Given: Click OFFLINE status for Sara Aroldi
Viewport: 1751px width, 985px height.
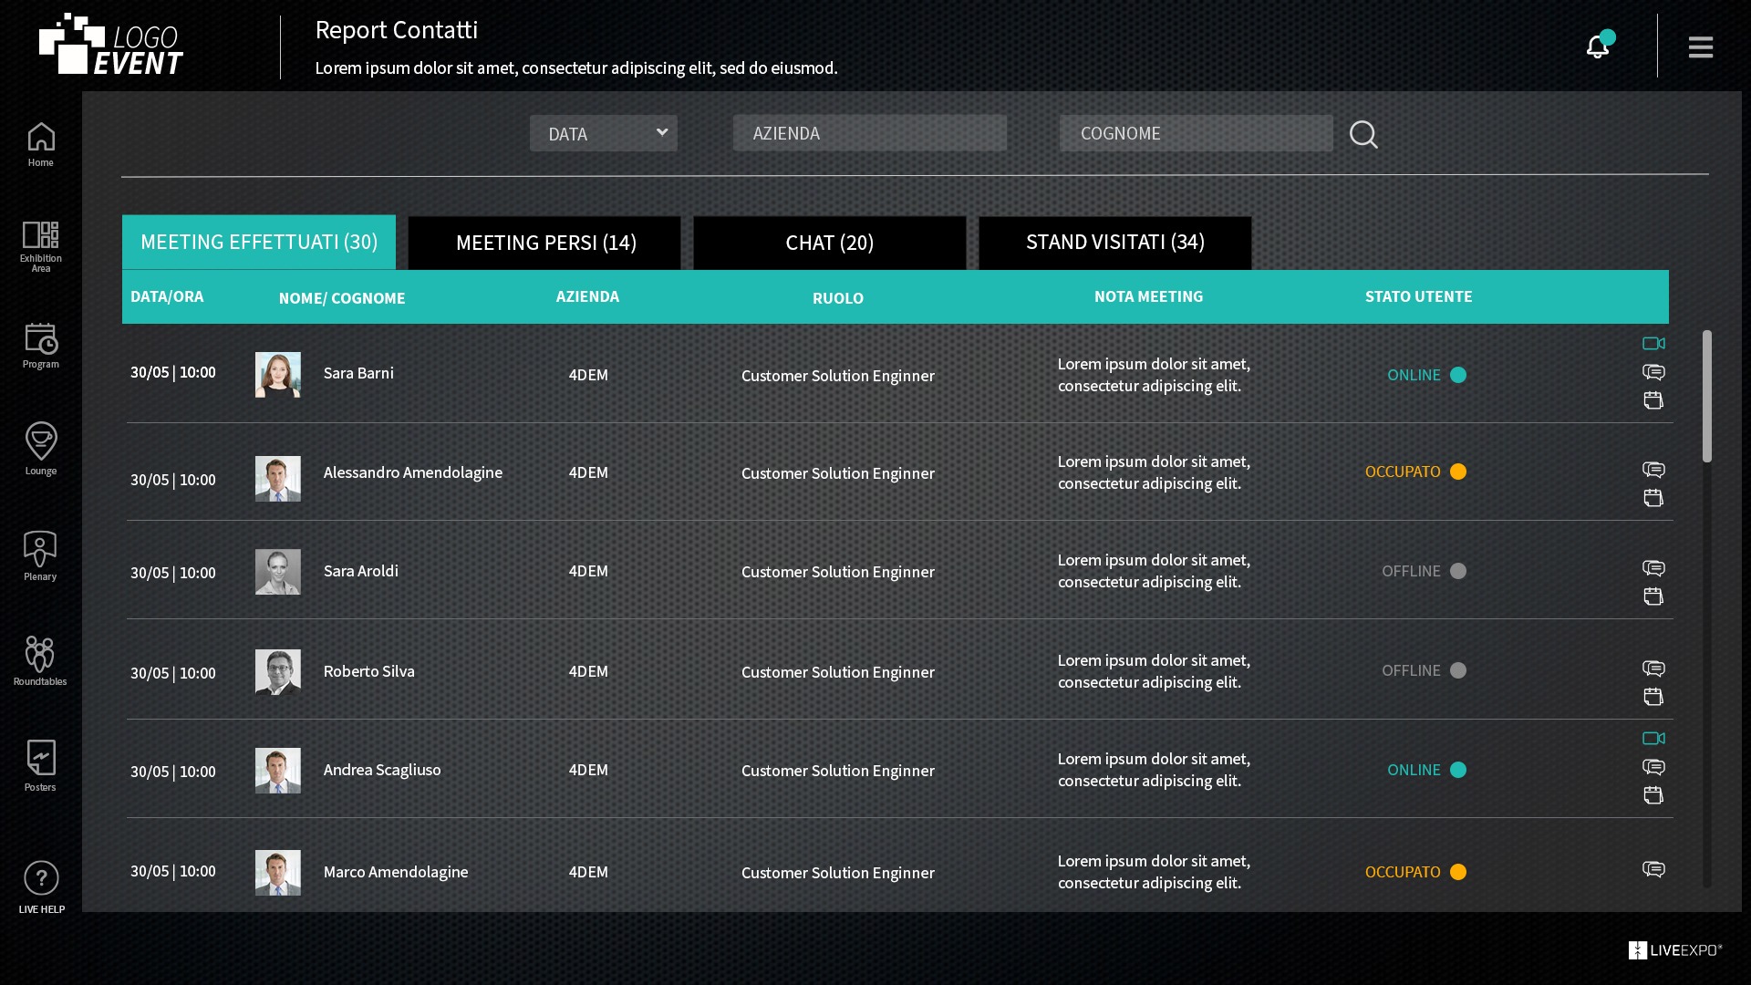Looking at the screenshot, I should coord(1424,571).
